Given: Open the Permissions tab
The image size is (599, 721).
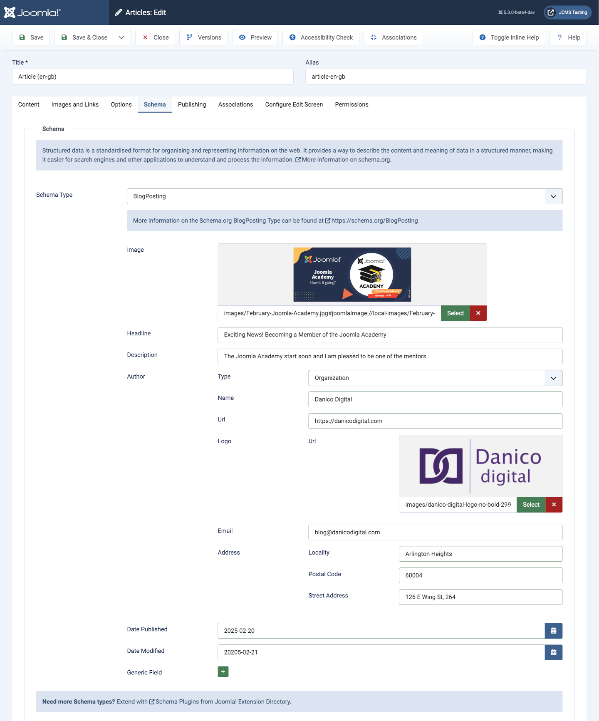Looking at the screenshot, I should point(351,104).
